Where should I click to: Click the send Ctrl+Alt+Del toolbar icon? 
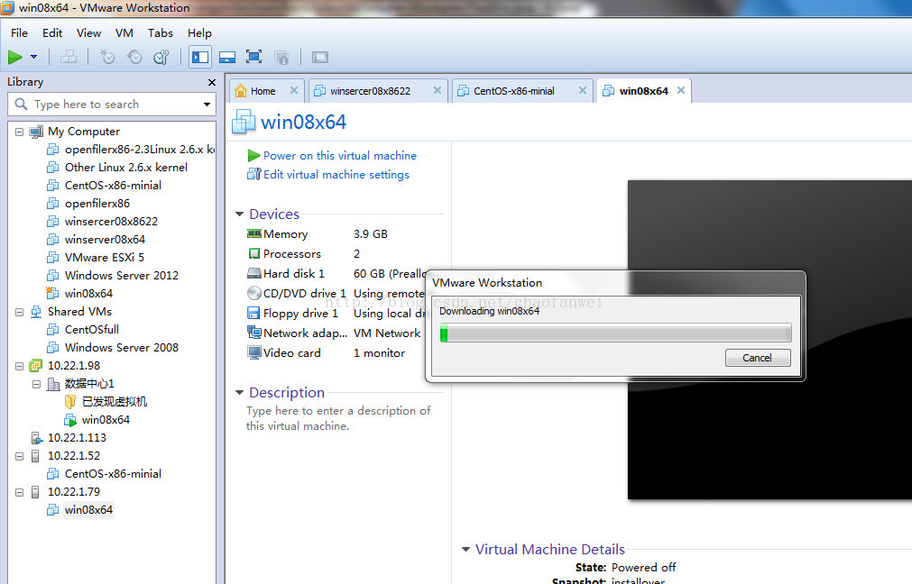(69, 57)
